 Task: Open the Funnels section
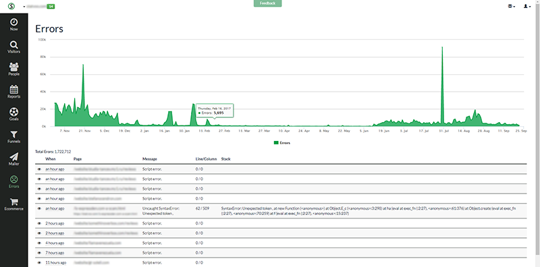[13, 137]
